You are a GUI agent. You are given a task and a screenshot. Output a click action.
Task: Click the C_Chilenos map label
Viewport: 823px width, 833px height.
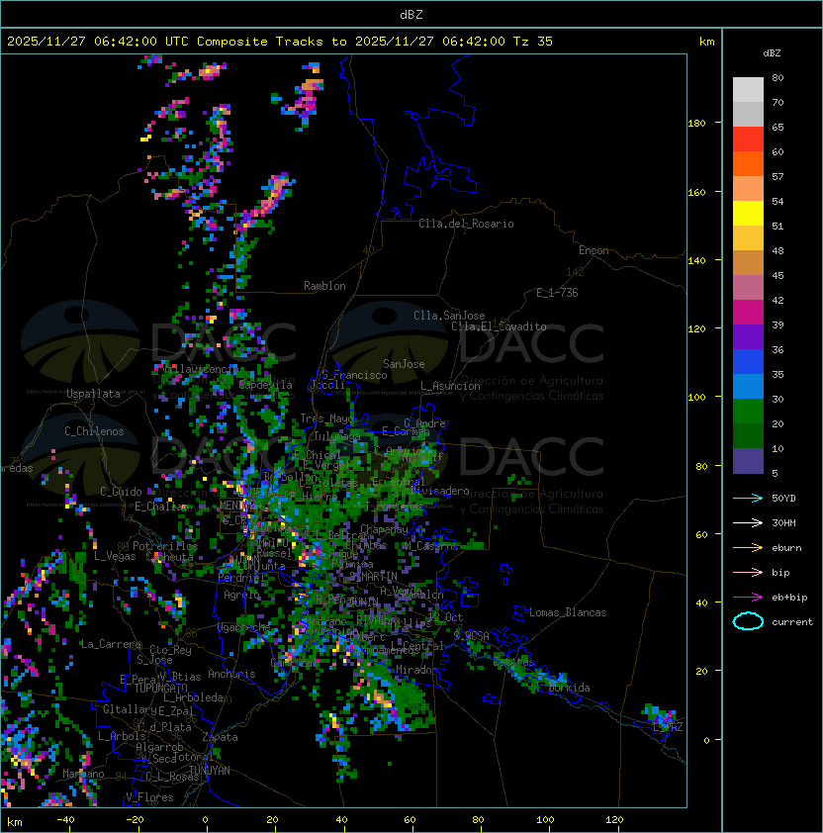[94, 431]
